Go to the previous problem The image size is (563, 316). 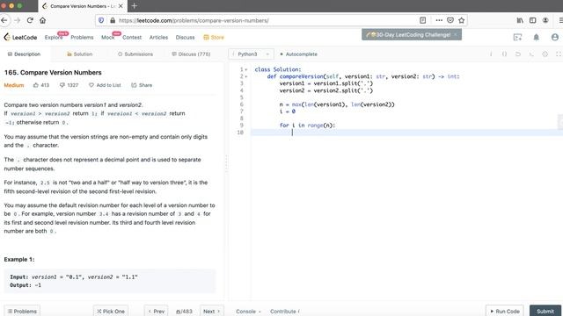coord(157,311)
